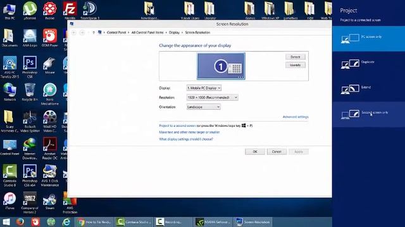Switch to NVIDIA GeForce taskbar window

click(x=213, y=222)
